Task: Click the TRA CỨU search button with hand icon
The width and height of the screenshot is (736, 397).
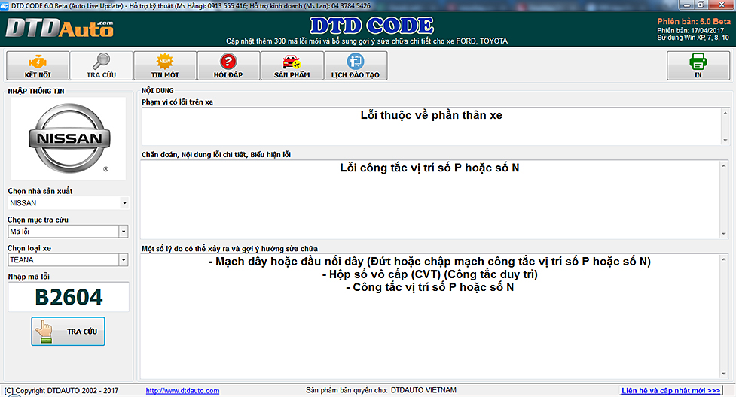Action: (68, 332)
